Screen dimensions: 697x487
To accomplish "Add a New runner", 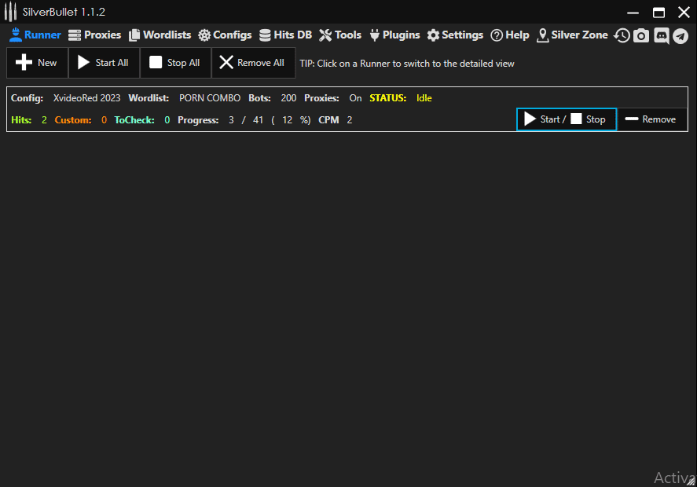I will click(x=37, y=63).
